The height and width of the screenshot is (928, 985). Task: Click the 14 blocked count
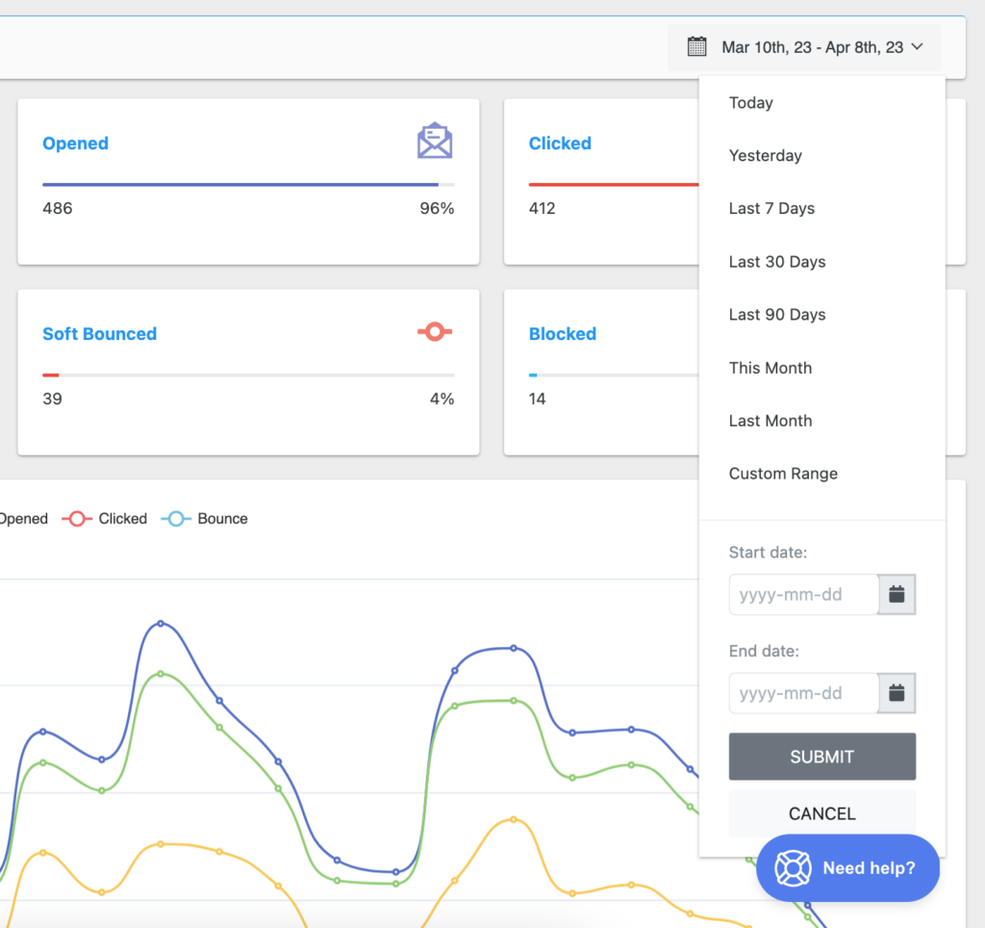pyautogui.click(x=537, y=399)
